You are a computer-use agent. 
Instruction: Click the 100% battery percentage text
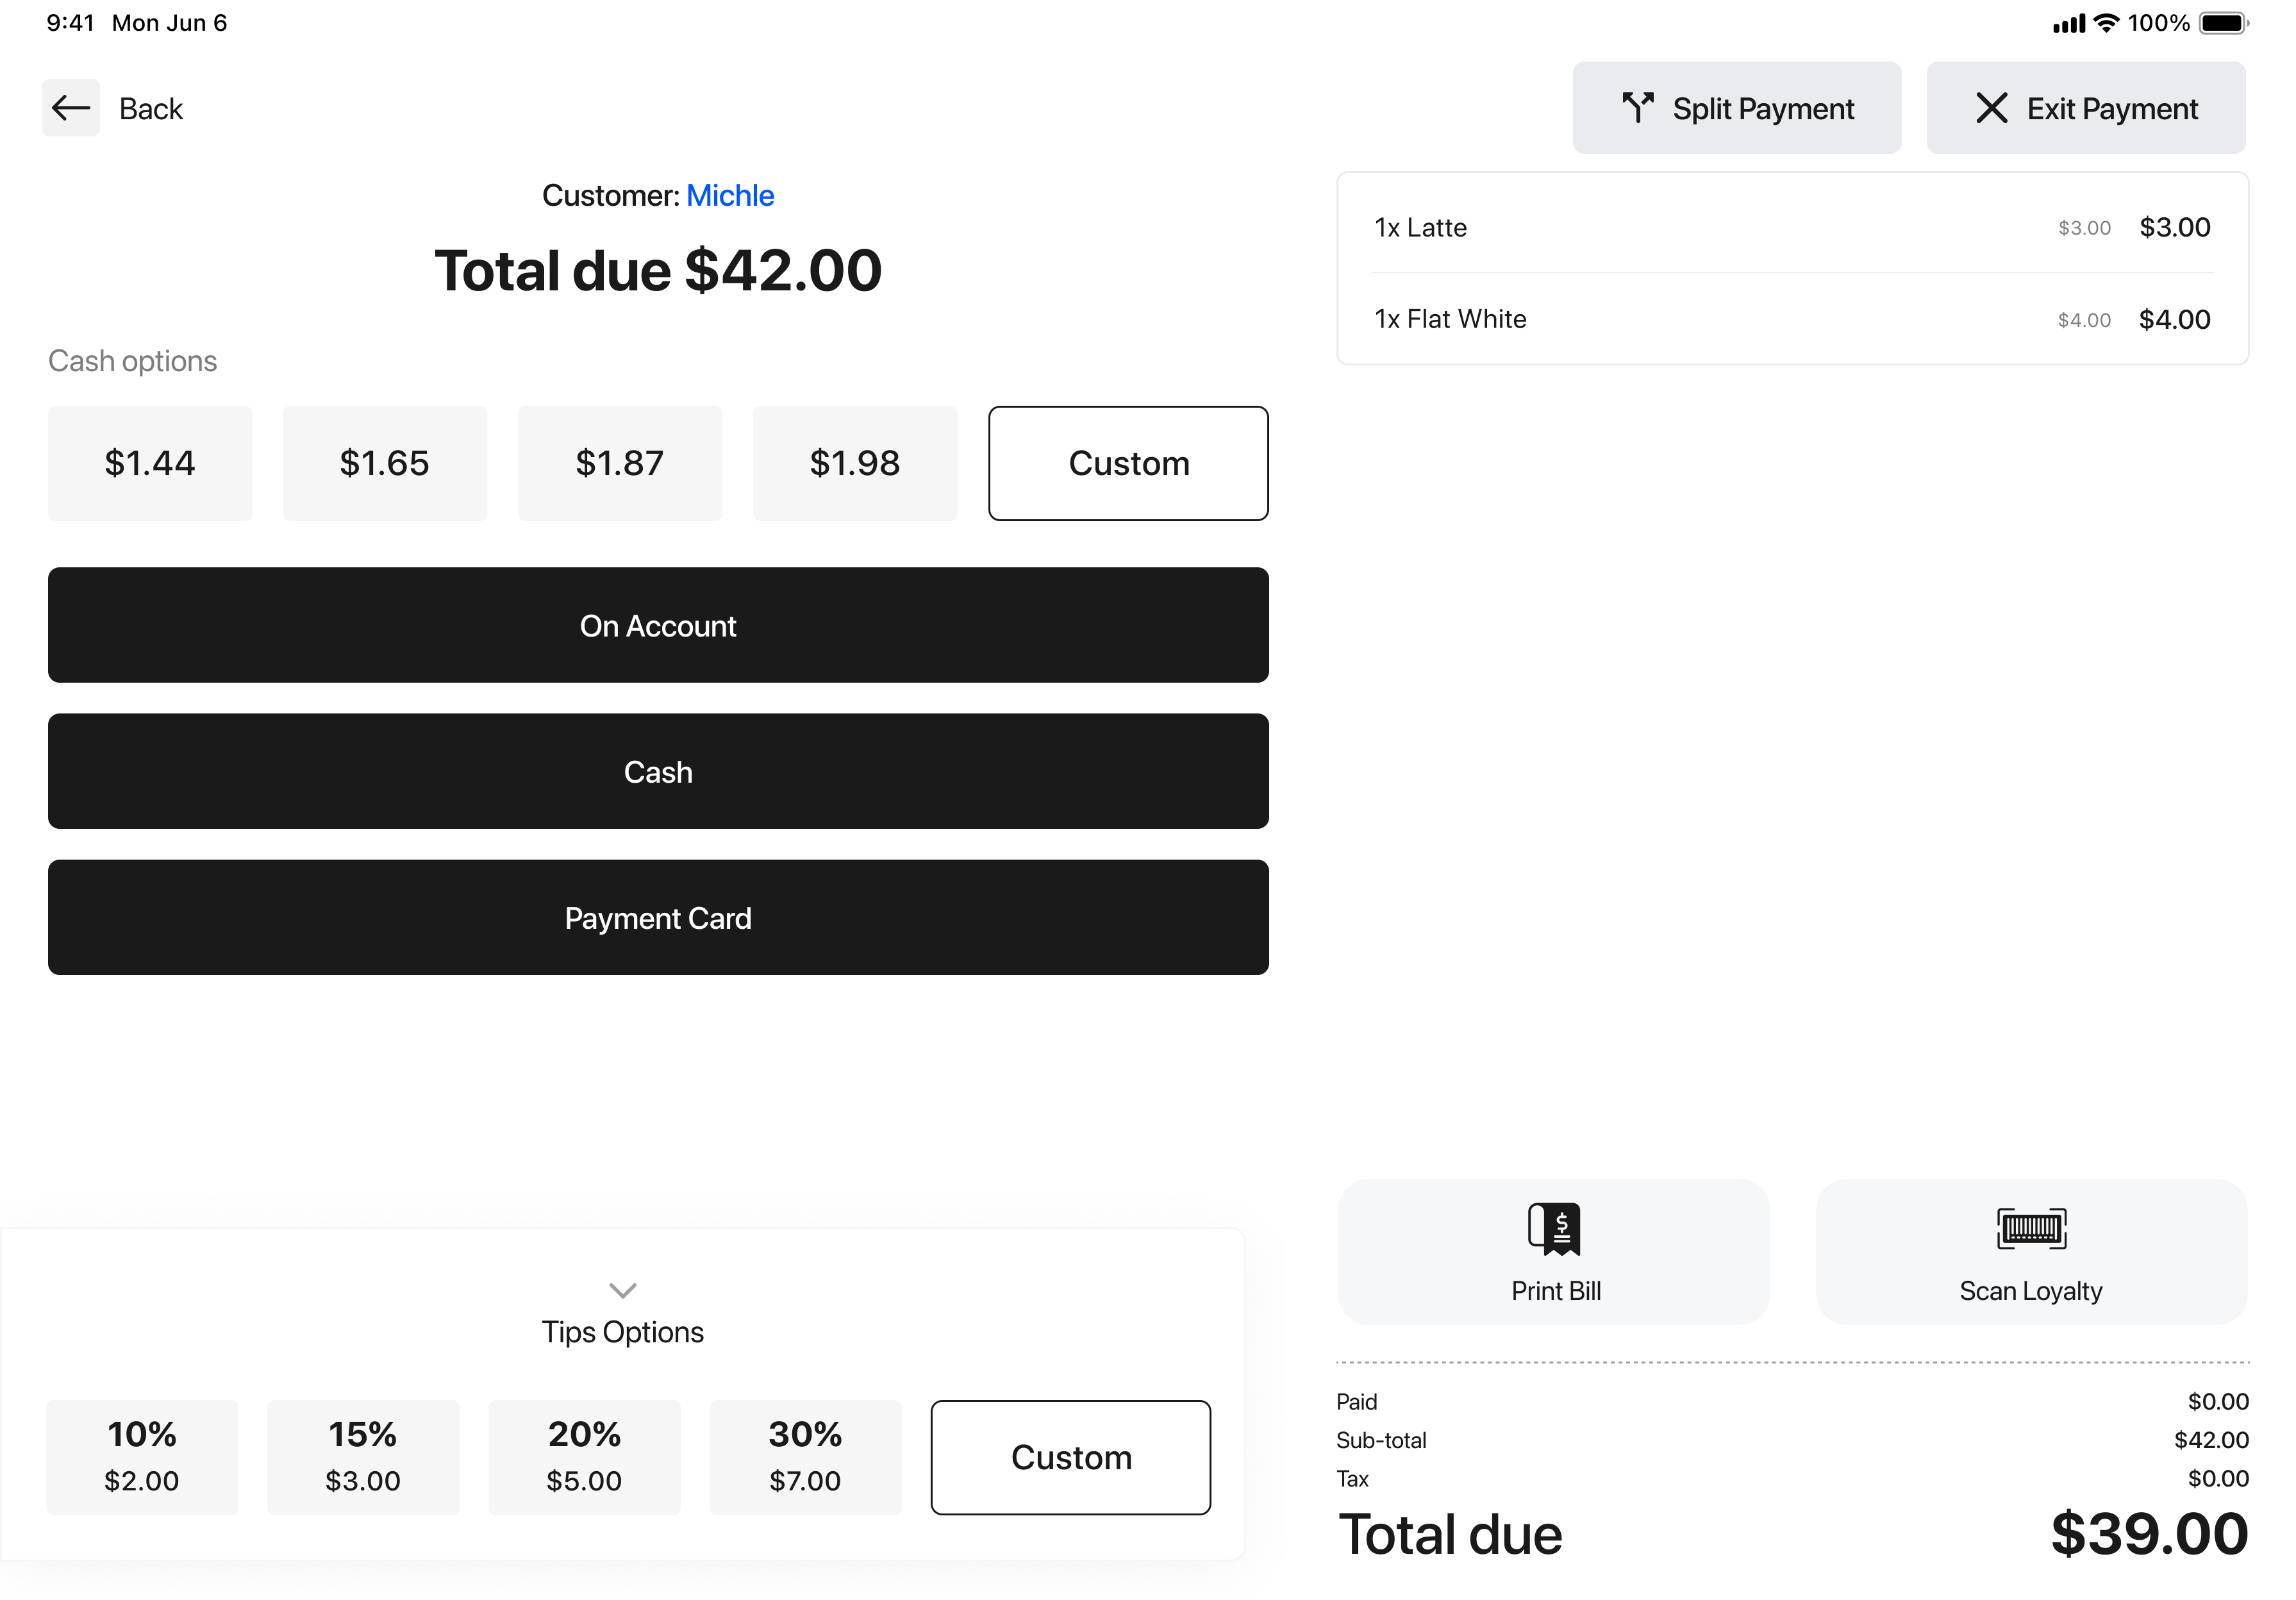click(2158, 23)
